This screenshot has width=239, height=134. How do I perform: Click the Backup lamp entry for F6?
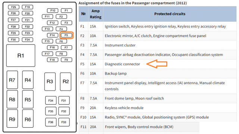(x=116, y=73)
